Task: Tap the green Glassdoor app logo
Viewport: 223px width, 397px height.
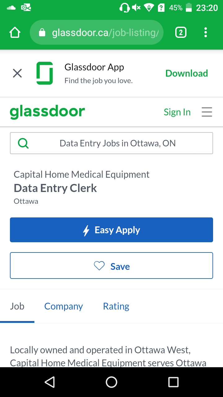Action: tap(45, 74)
